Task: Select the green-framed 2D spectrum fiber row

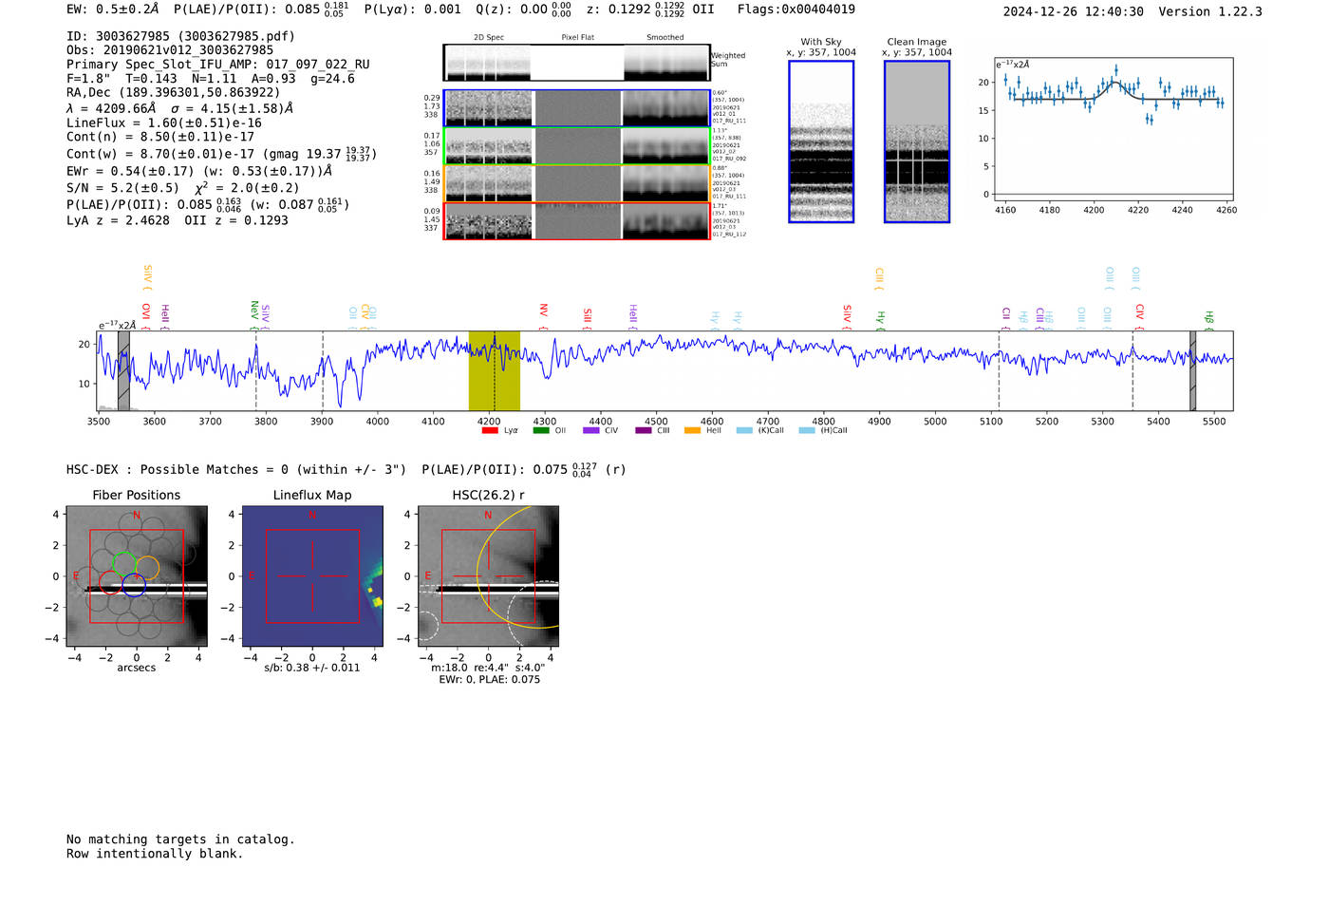Action: pyautogui.click(x=576, y=145)
